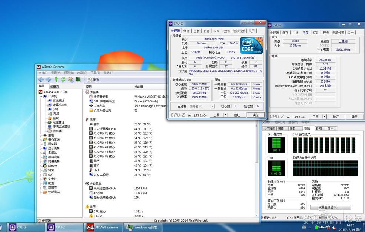The image size is (365, 232).
Task: Select the 系统概述 tree item
Action: (x=59, y=101)
